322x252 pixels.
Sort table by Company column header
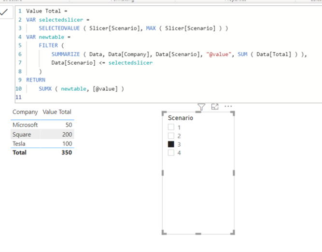(25, 112)
